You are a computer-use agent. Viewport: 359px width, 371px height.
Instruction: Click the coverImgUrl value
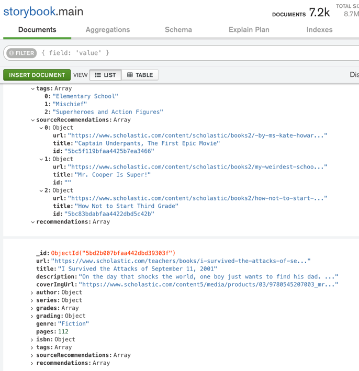(x=208, y=285)
